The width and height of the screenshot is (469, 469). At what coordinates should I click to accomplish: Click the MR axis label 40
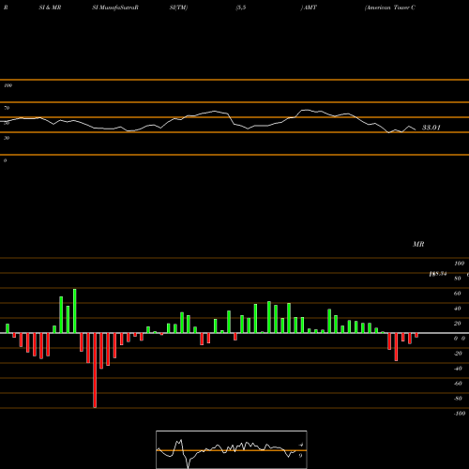[x=458, y=309]
